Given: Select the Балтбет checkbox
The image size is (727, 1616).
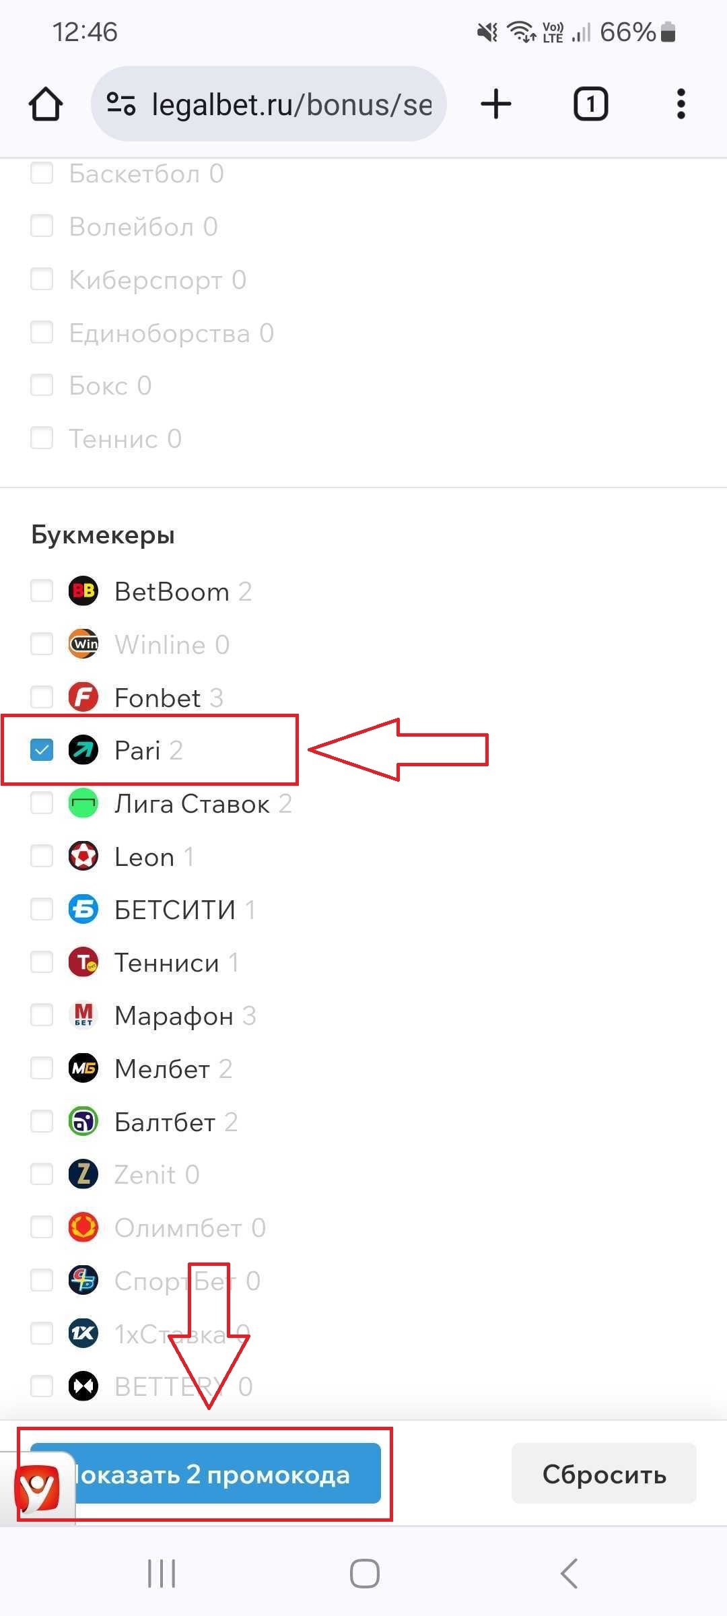Looking at the screenshot, I should [42, 1121].
